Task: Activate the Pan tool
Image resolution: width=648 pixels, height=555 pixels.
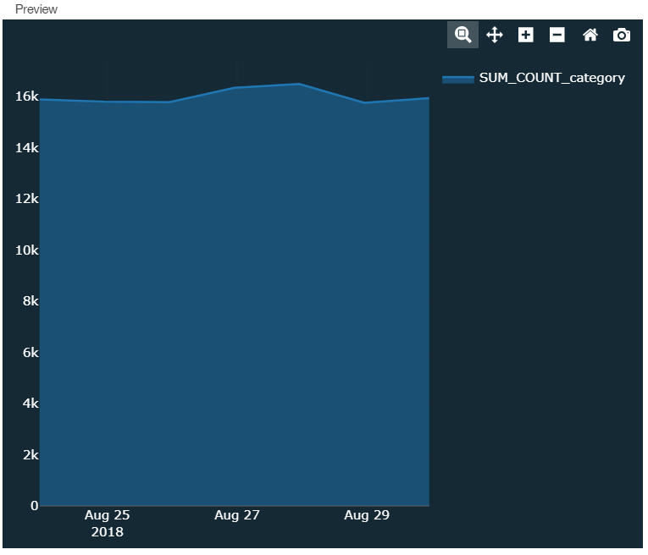Action: pyautogui.click(x=495, y=35)
